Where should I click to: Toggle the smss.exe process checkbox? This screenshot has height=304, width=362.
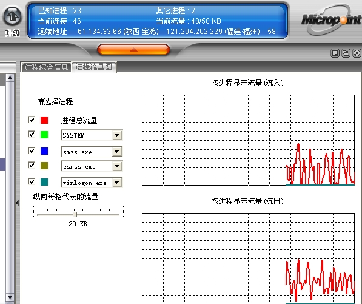(32, 150)
